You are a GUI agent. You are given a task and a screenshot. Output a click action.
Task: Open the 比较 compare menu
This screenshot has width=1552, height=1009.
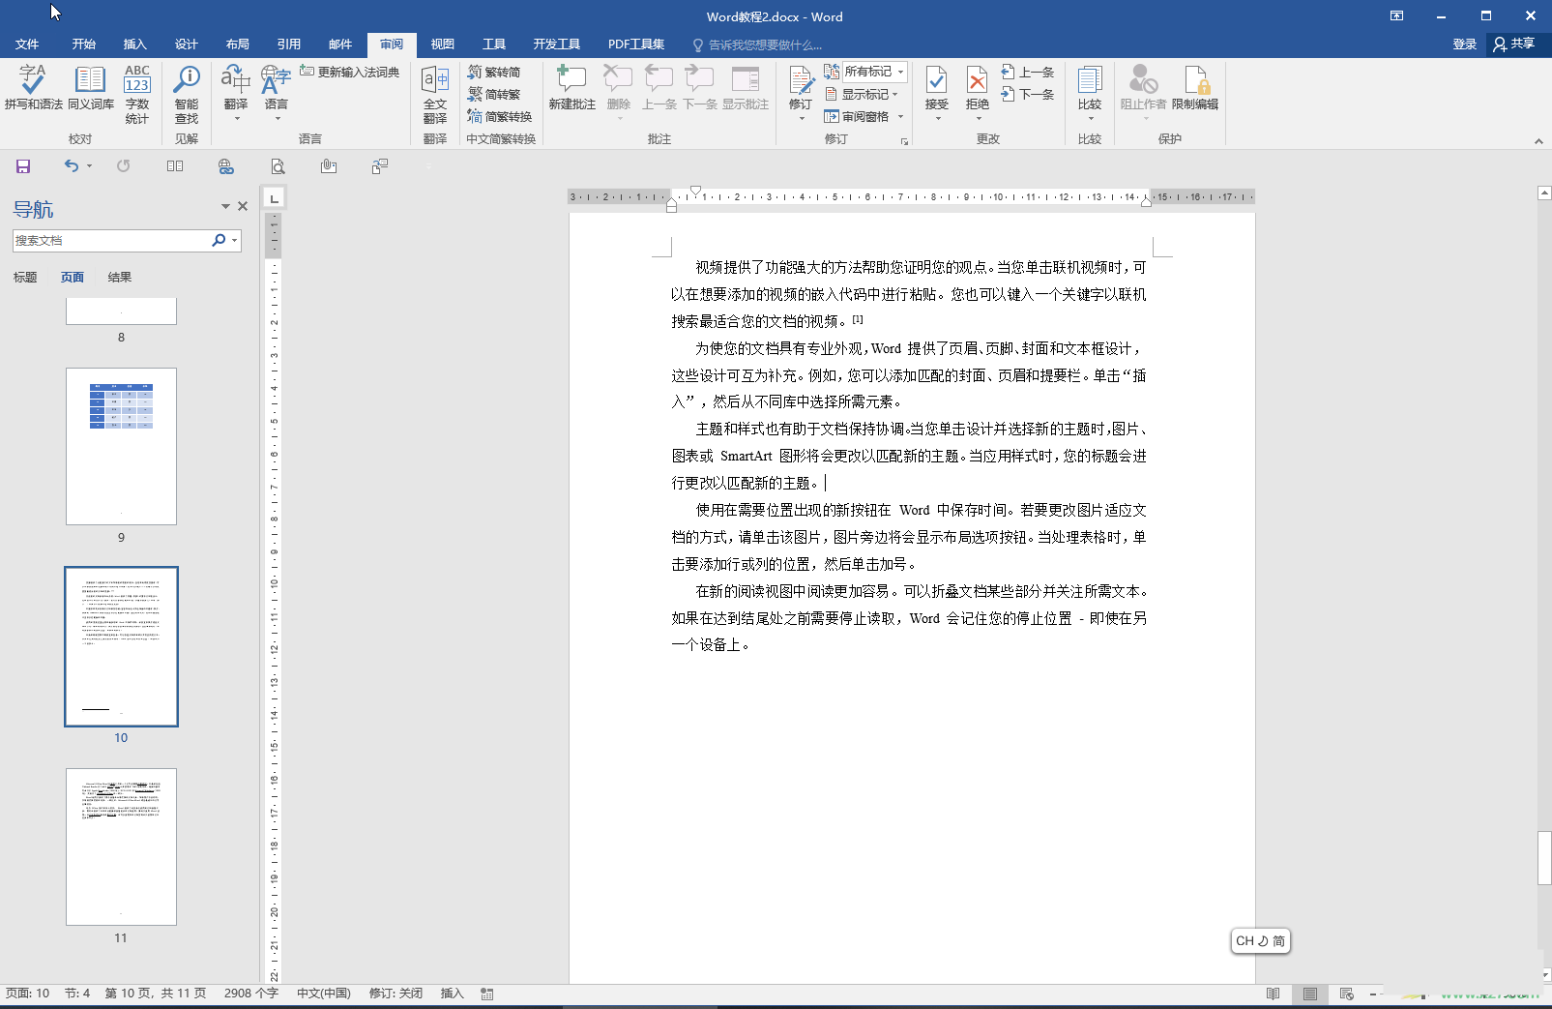pos(1090,93)
